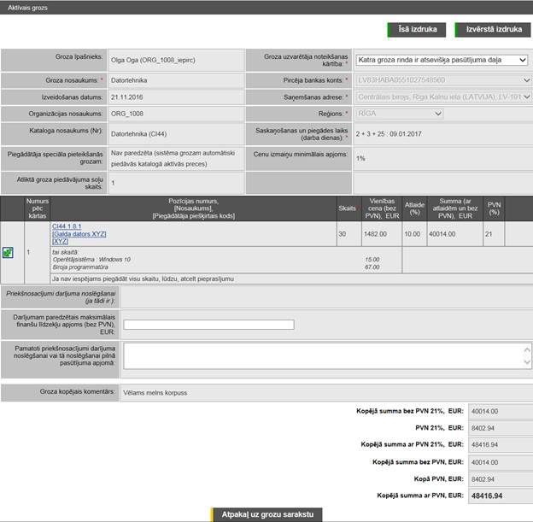The image size is (533, 522).
Task: Click the Skaits column header
Action: [x=347, y=208]
